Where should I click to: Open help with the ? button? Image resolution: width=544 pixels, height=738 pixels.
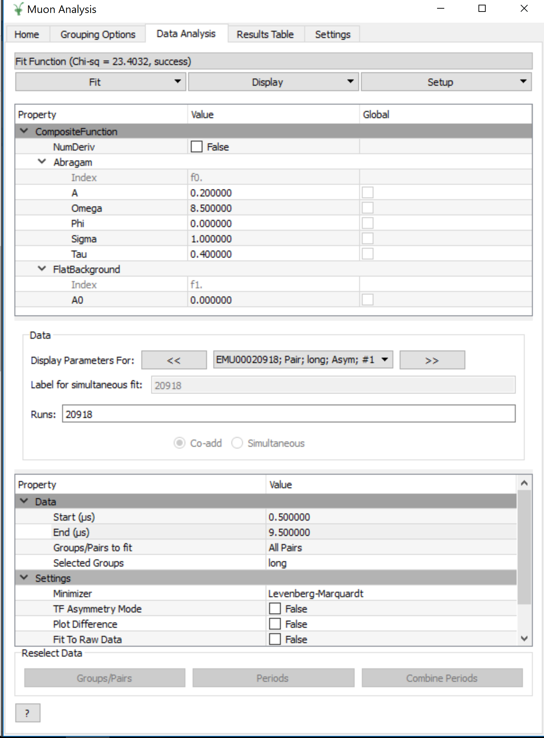[x=27, y=713]
